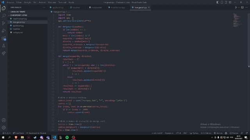250x140 pixels.
Task: Open the Arquivo menu
Action: click(x=11, y=2)
